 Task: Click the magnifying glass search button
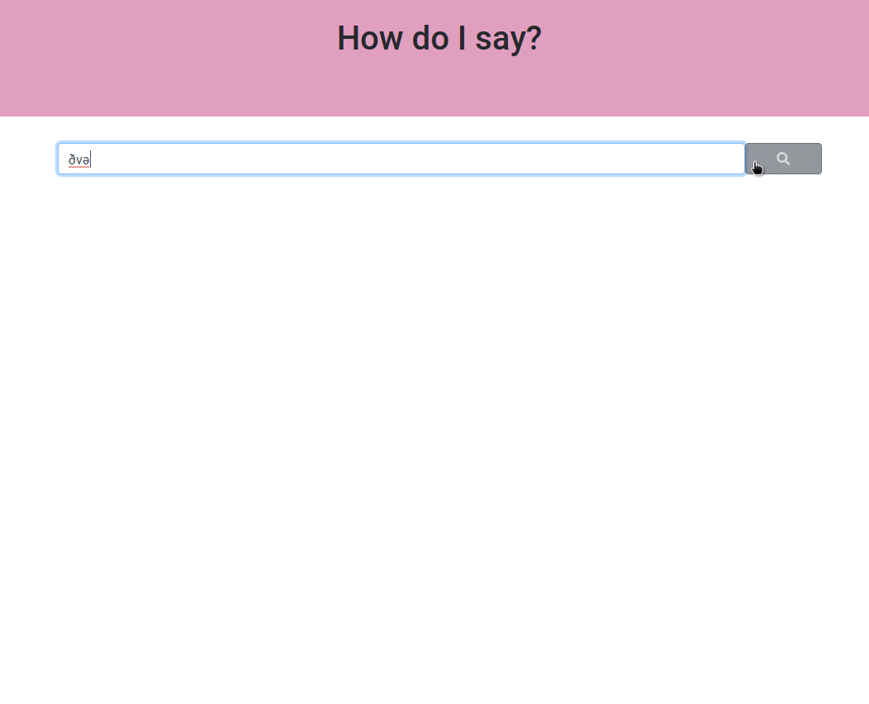pyautogui.click(x=783, y=159)
